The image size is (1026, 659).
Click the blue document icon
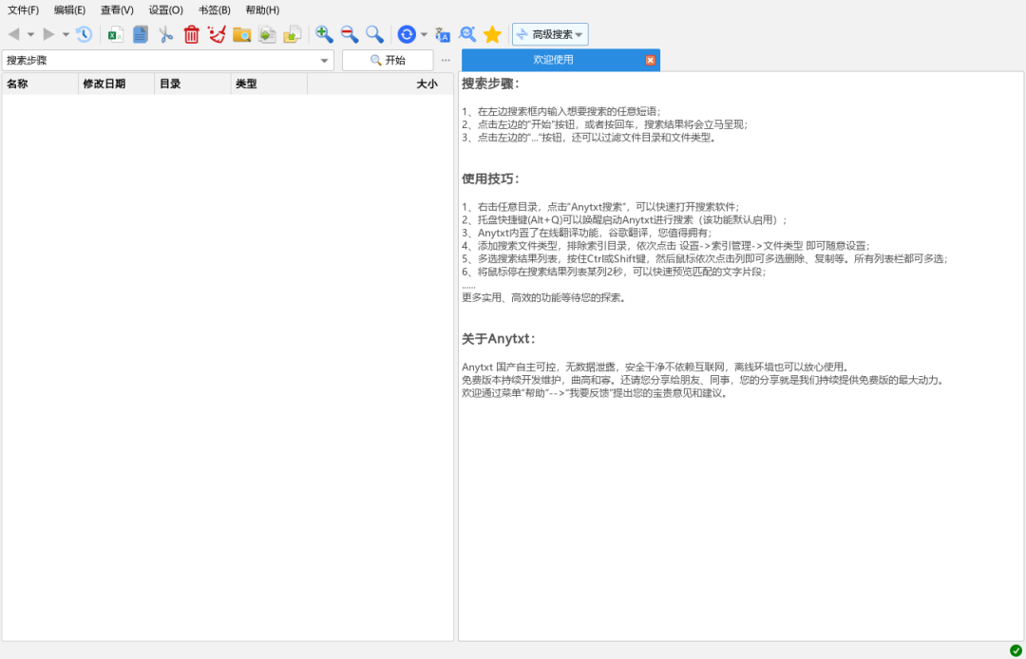pos(140,34)
